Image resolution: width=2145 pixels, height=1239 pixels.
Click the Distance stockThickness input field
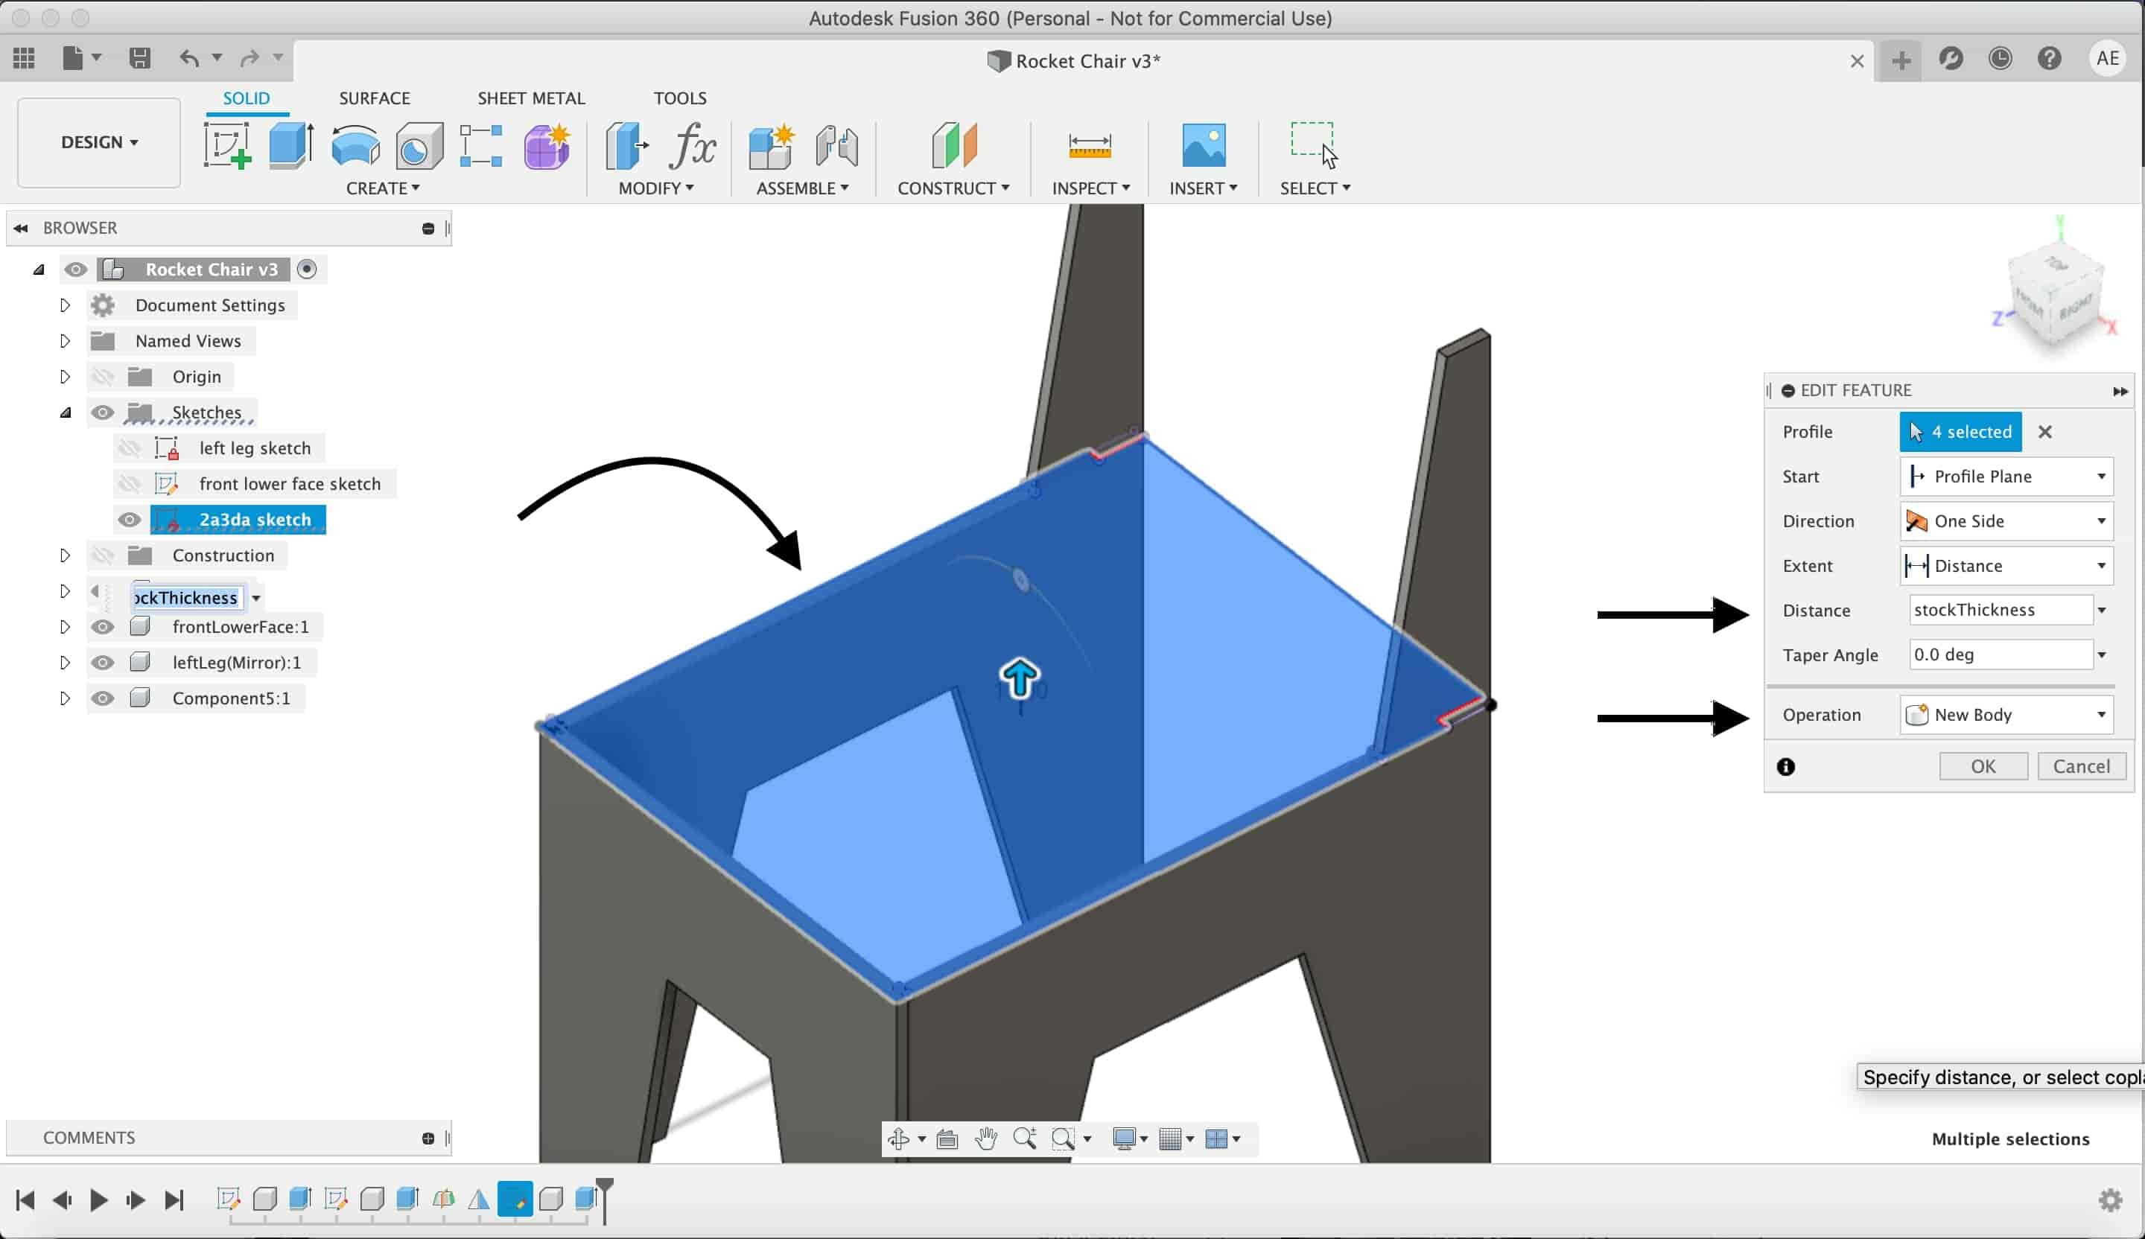coord(2001,610)
